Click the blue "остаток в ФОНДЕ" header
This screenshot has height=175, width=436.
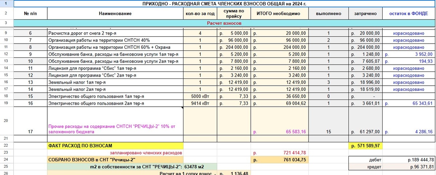click(409, 14)
